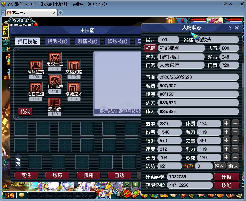Switch to the 辅助技能 tab
Image resolution: width=246 pixels, height=201 pixels.
[x=57, y=42]
